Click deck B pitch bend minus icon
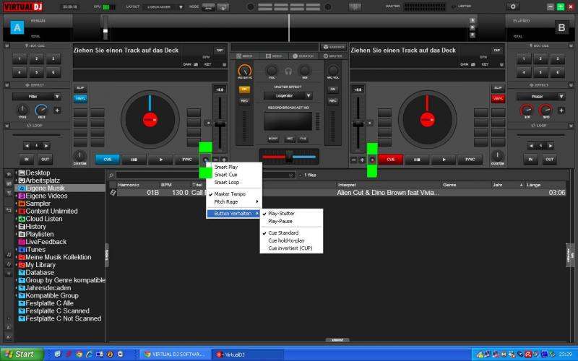The width and height of the screenshot is (578, 361). 354,160
